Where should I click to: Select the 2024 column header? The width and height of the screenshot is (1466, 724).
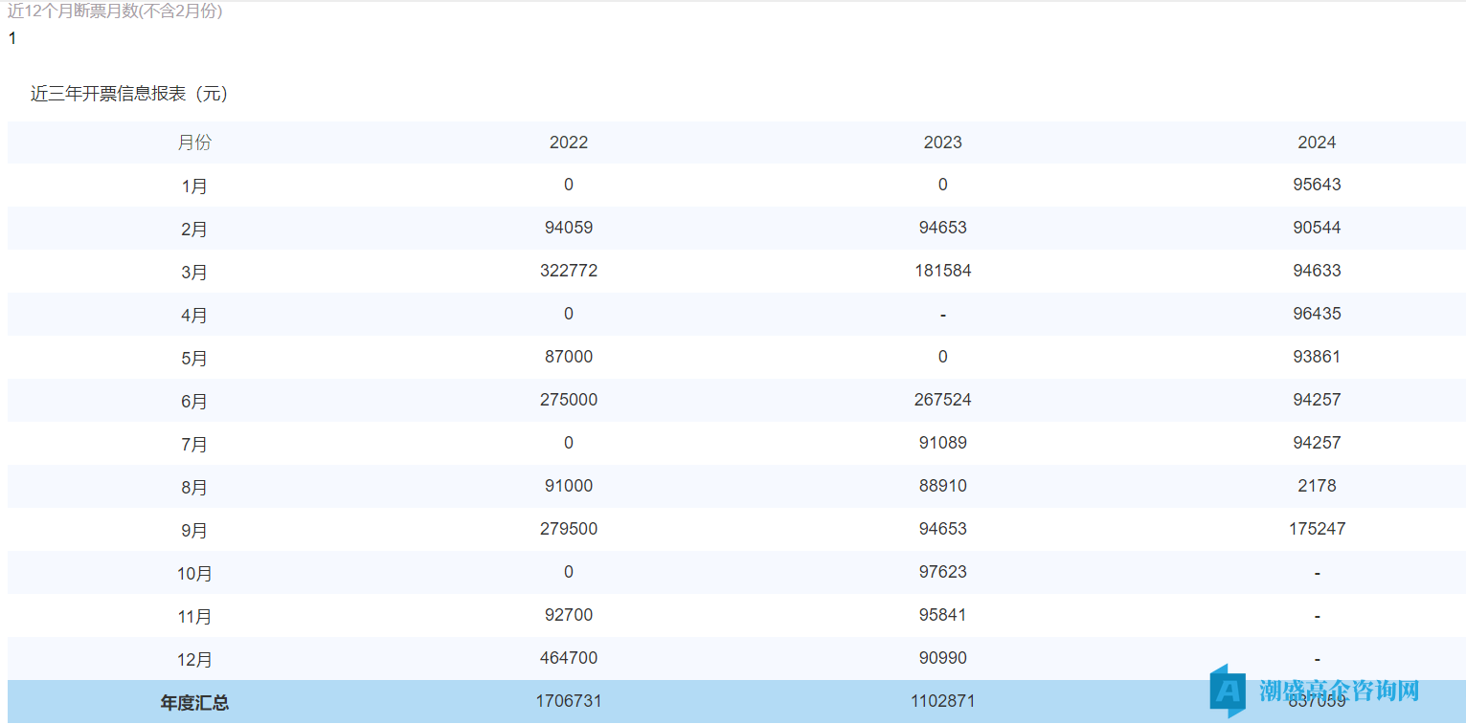click(1317, 143)
